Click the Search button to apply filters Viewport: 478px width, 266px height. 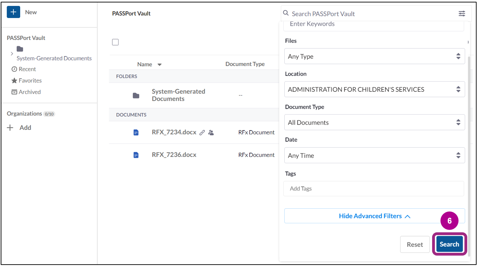(x=449, y=244)
